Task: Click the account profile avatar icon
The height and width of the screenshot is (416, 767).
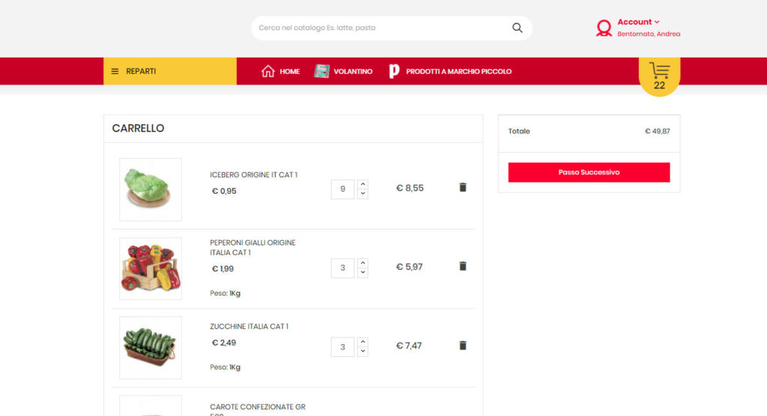Action: pos(604,28)
